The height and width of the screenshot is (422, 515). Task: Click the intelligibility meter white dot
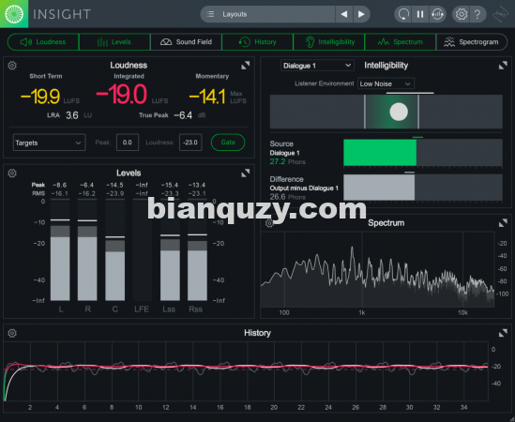click(399, 112)
